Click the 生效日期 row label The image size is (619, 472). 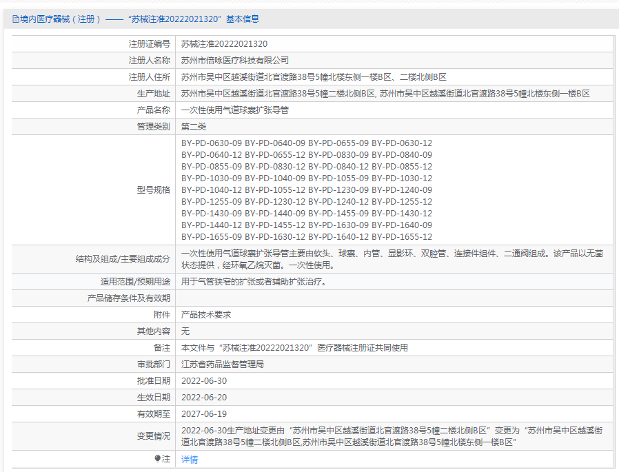154,398
